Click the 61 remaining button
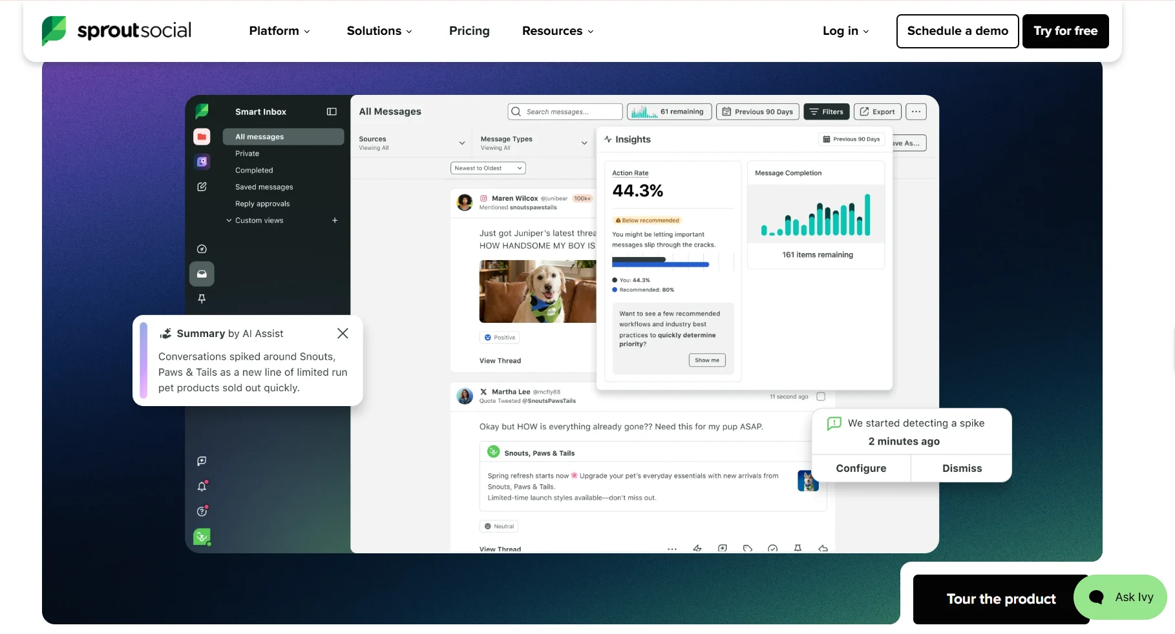1175x634 pixels. click(669, 112)
